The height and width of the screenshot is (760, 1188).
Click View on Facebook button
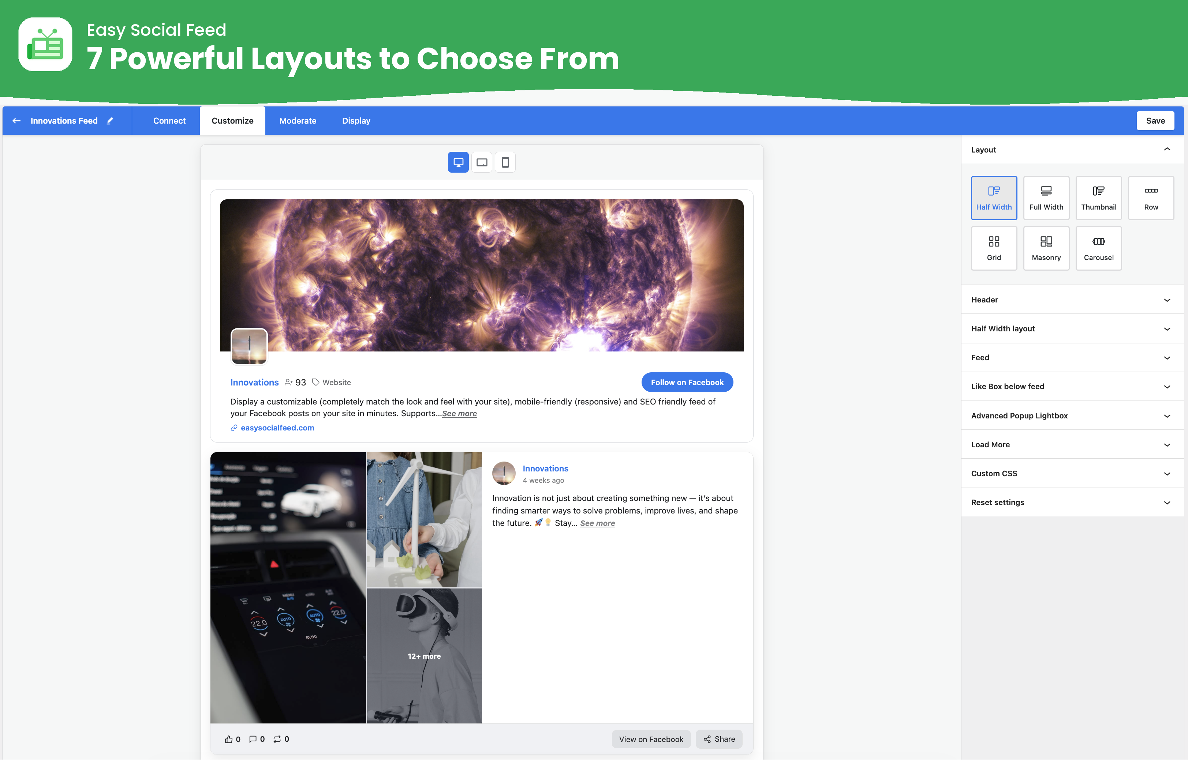651,739
